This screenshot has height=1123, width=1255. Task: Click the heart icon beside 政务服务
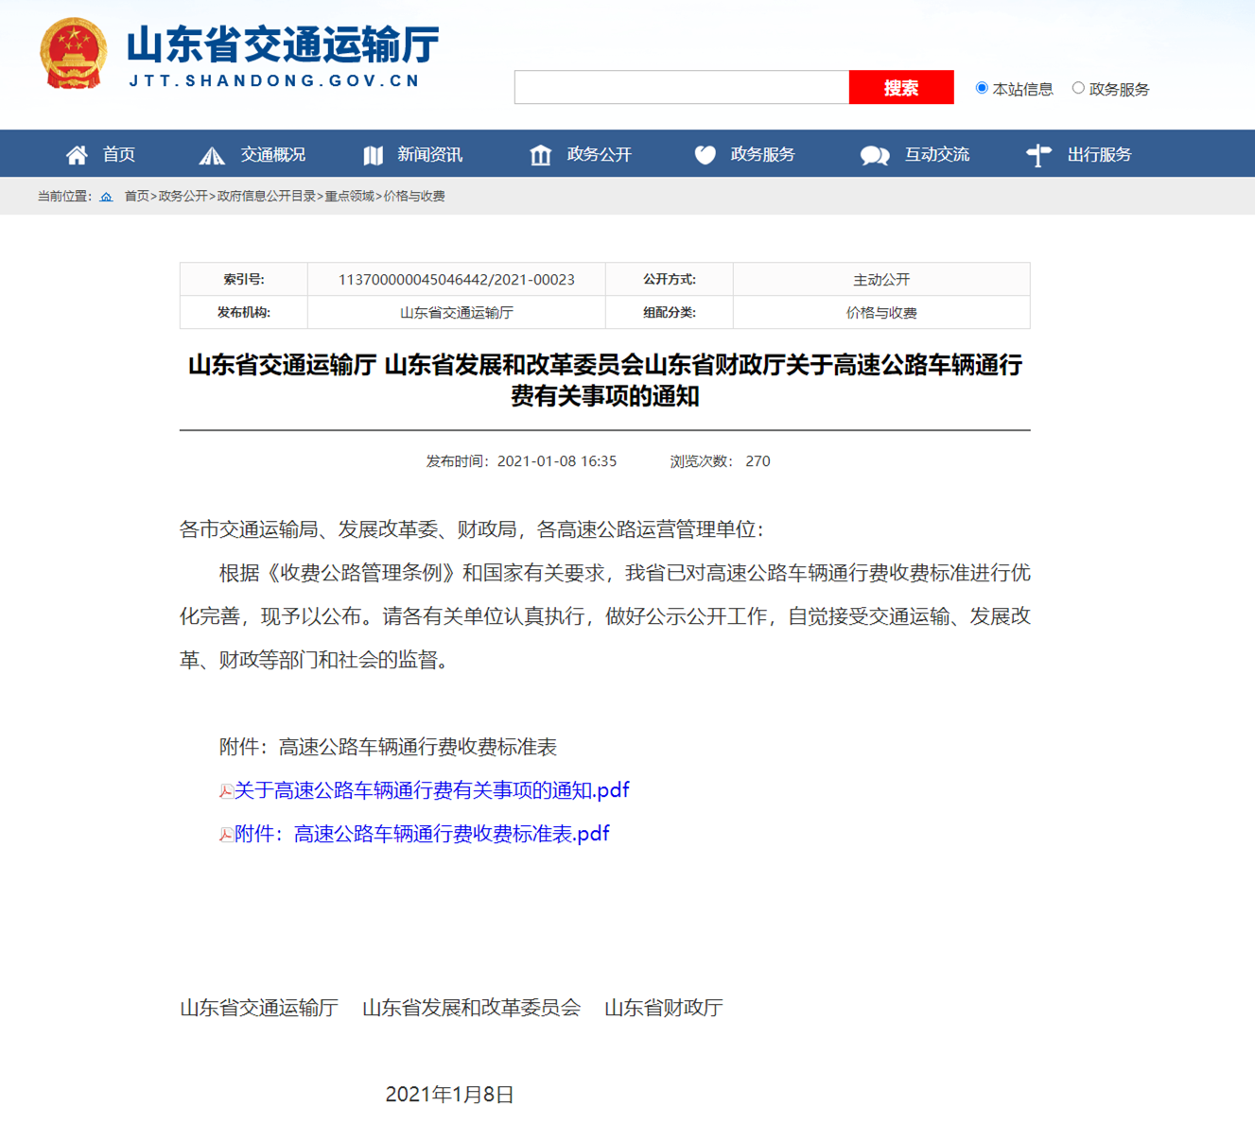[x=706, y=155]
